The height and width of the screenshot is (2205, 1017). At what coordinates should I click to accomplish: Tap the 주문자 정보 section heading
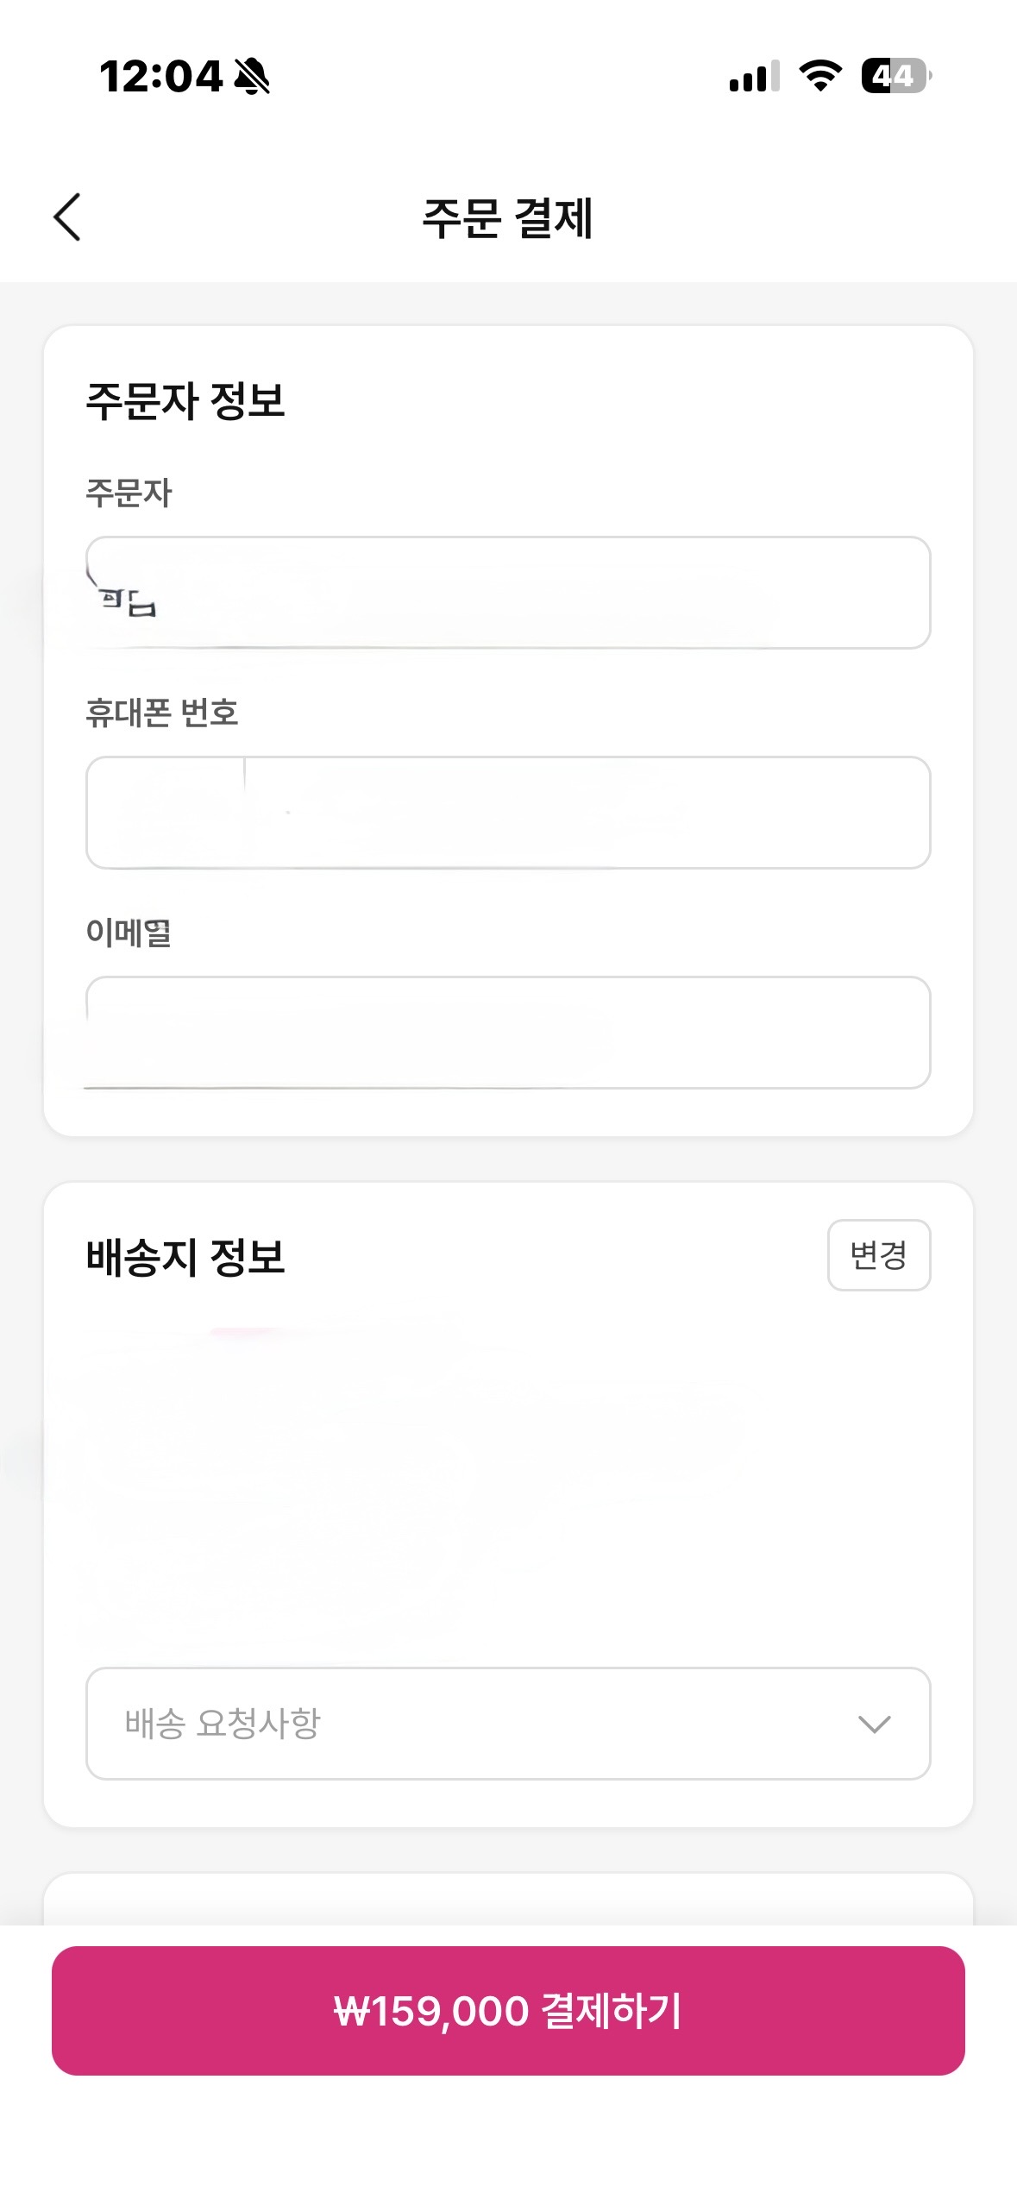pos(185,401)
